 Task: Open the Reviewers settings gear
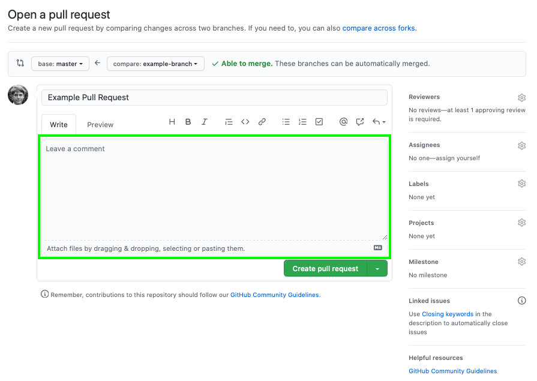[521, 97]
